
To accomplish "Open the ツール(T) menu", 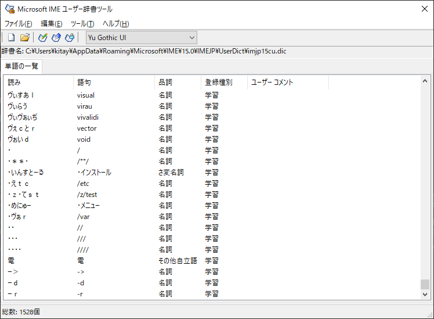I will click(x=82, y=24).
